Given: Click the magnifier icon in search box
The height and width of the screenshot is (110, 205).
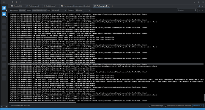Looking at the screenshot, I should [x=196, y=10].
